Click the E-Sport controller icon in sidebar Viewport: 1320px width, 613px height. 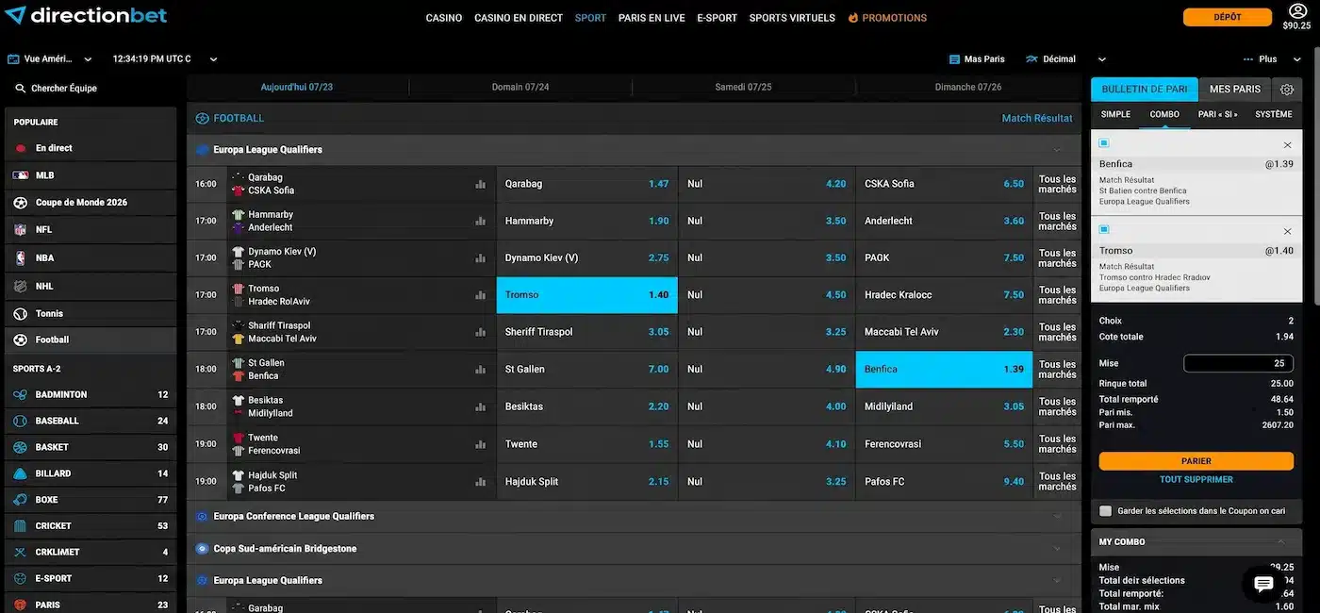(x=20, y=579)
